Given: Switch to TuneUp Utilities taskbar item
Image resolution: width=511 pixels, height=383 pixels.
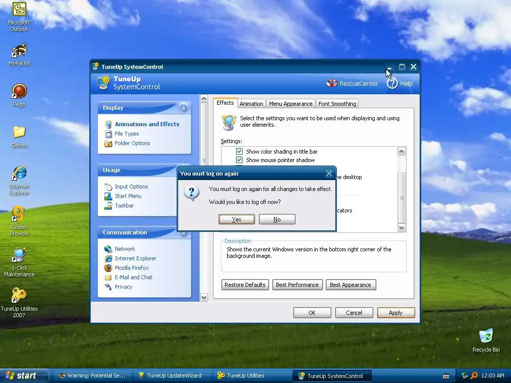Looking at the screenshot, I should pyautogui.click(x=251, y=376).
